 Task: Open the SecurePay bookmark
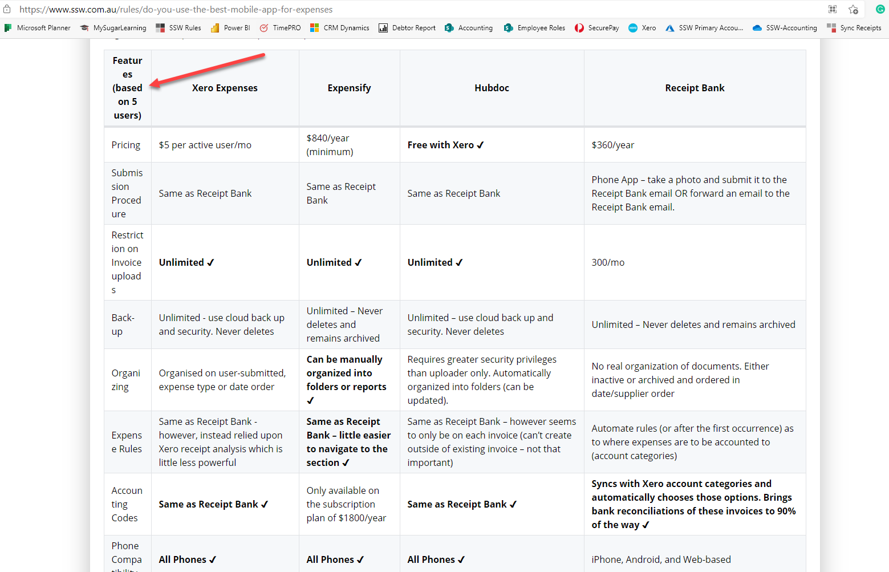tap(597, 27)
